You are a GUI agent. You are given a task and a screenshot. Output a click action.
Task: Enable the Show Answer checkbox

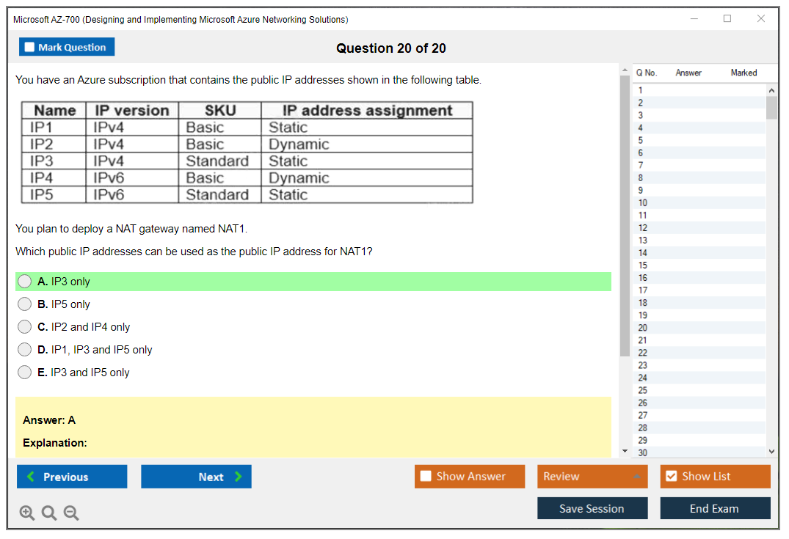426,477
